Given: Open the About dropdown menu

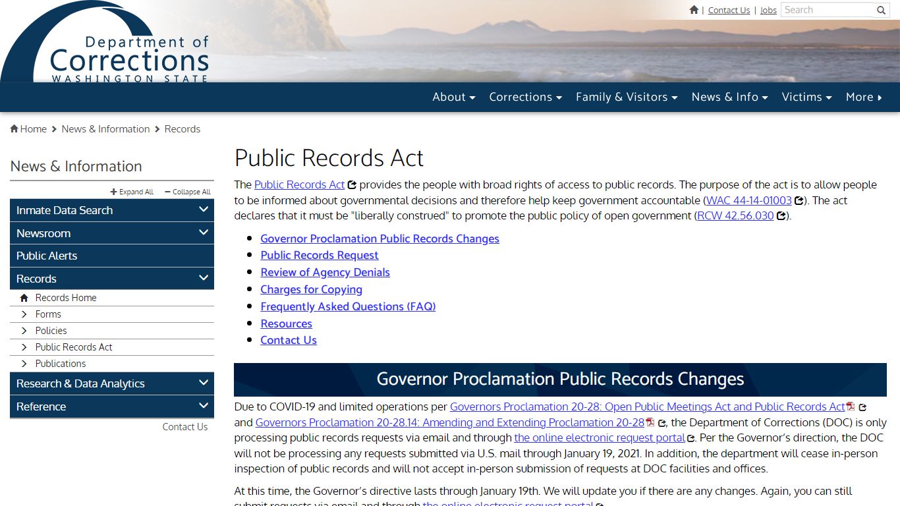Looking at the screenshot, I should click(454, 97).
